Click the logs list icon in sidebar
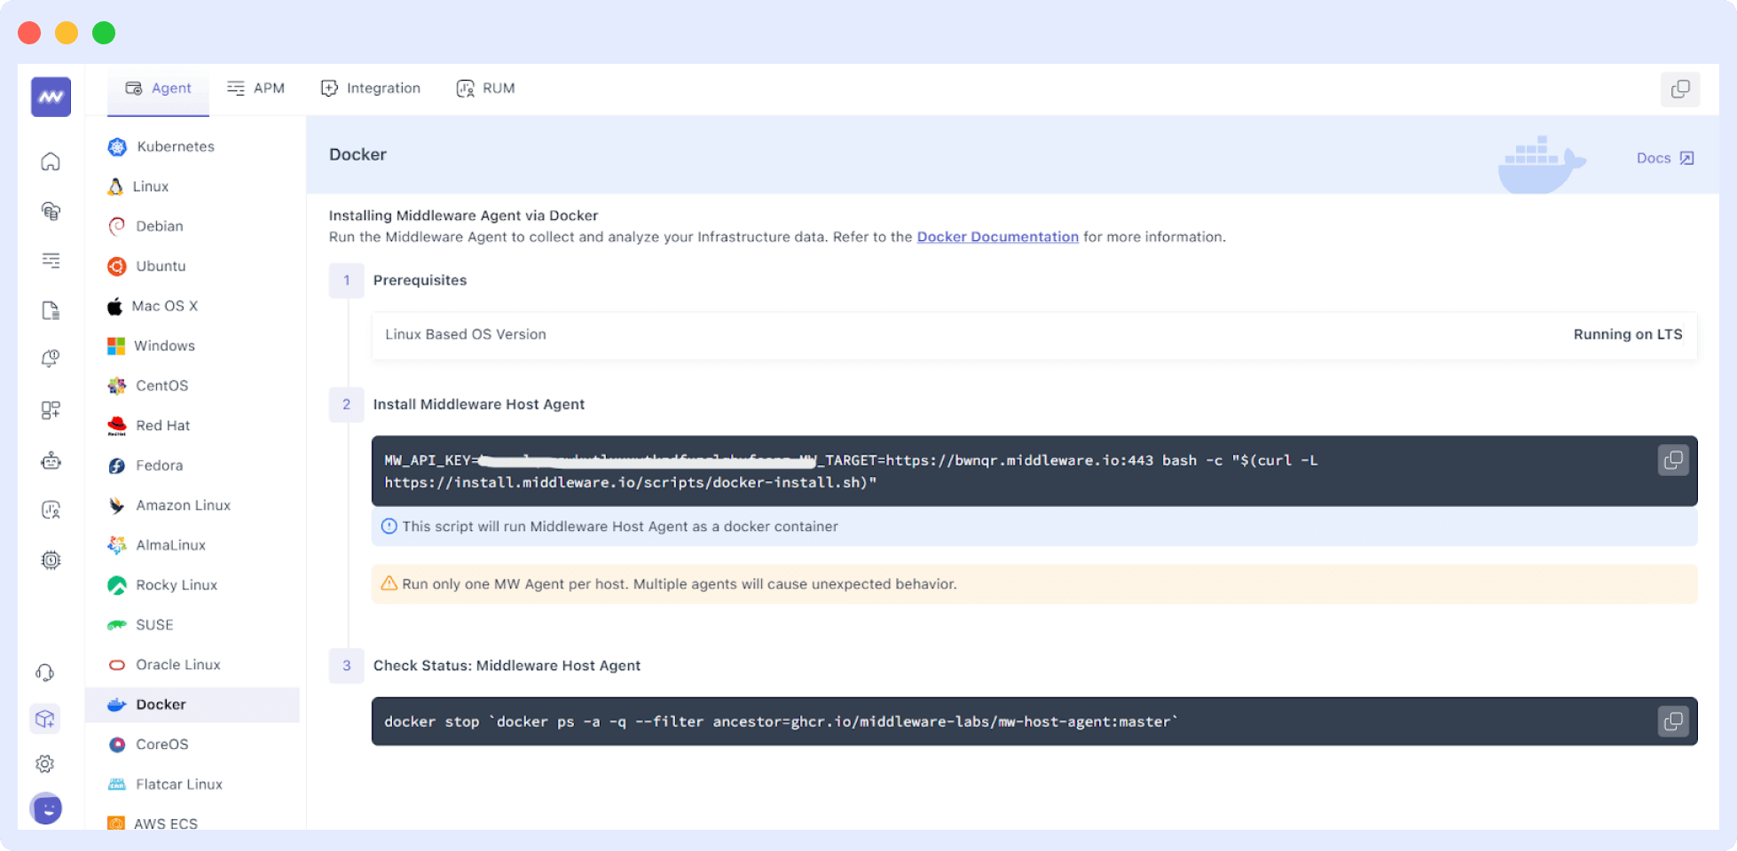Image resolution: width=1737 pixels, height=851 pixels. 50,261
